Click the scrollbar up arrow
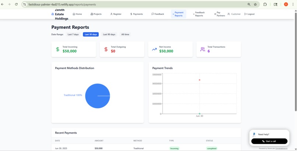Screen dimensions: 297x151 coord(296,11)
